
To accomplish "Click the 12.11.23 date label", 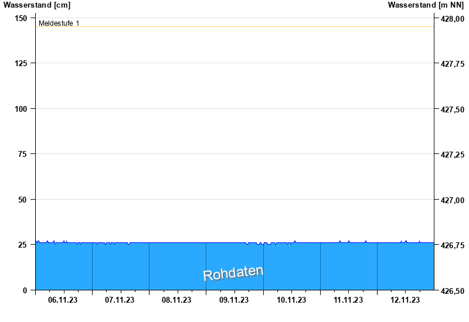I will [405, 300].
